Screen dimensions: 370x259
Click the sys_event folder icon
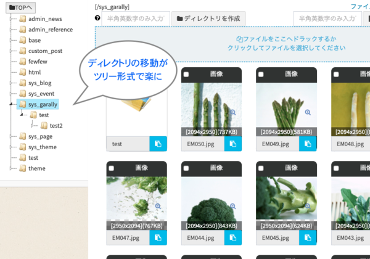pyautogui.click(x=22, y=93)
